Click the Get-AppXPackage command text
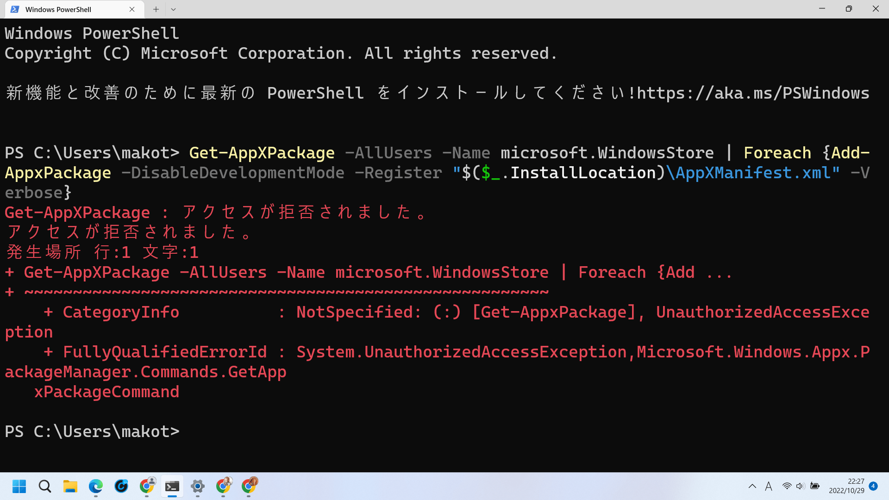Image resolution: width=889 pixels, height=500 pixels. coord(262,153)
